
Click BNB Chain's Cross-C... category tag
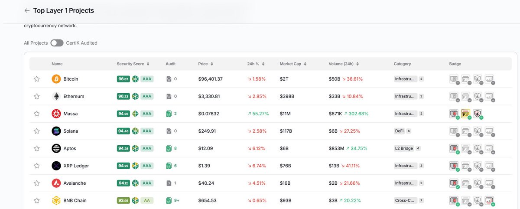coord(405,200)
